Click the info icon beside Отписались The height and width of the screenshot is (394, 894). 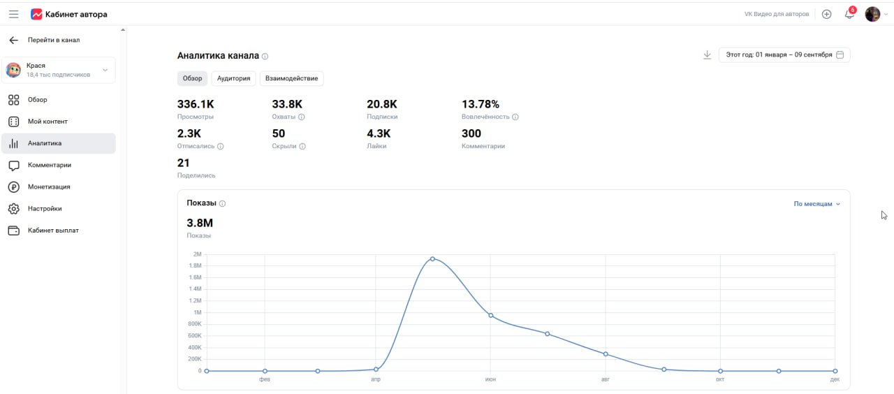[x=221, y=147]
